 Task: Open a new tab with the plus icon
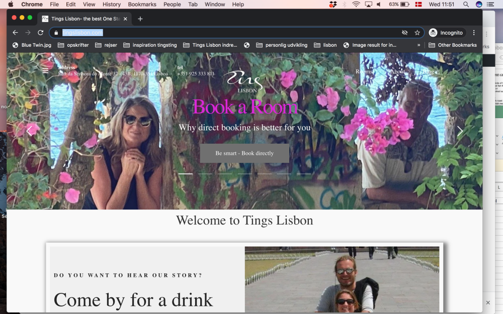tap(140, 19)
